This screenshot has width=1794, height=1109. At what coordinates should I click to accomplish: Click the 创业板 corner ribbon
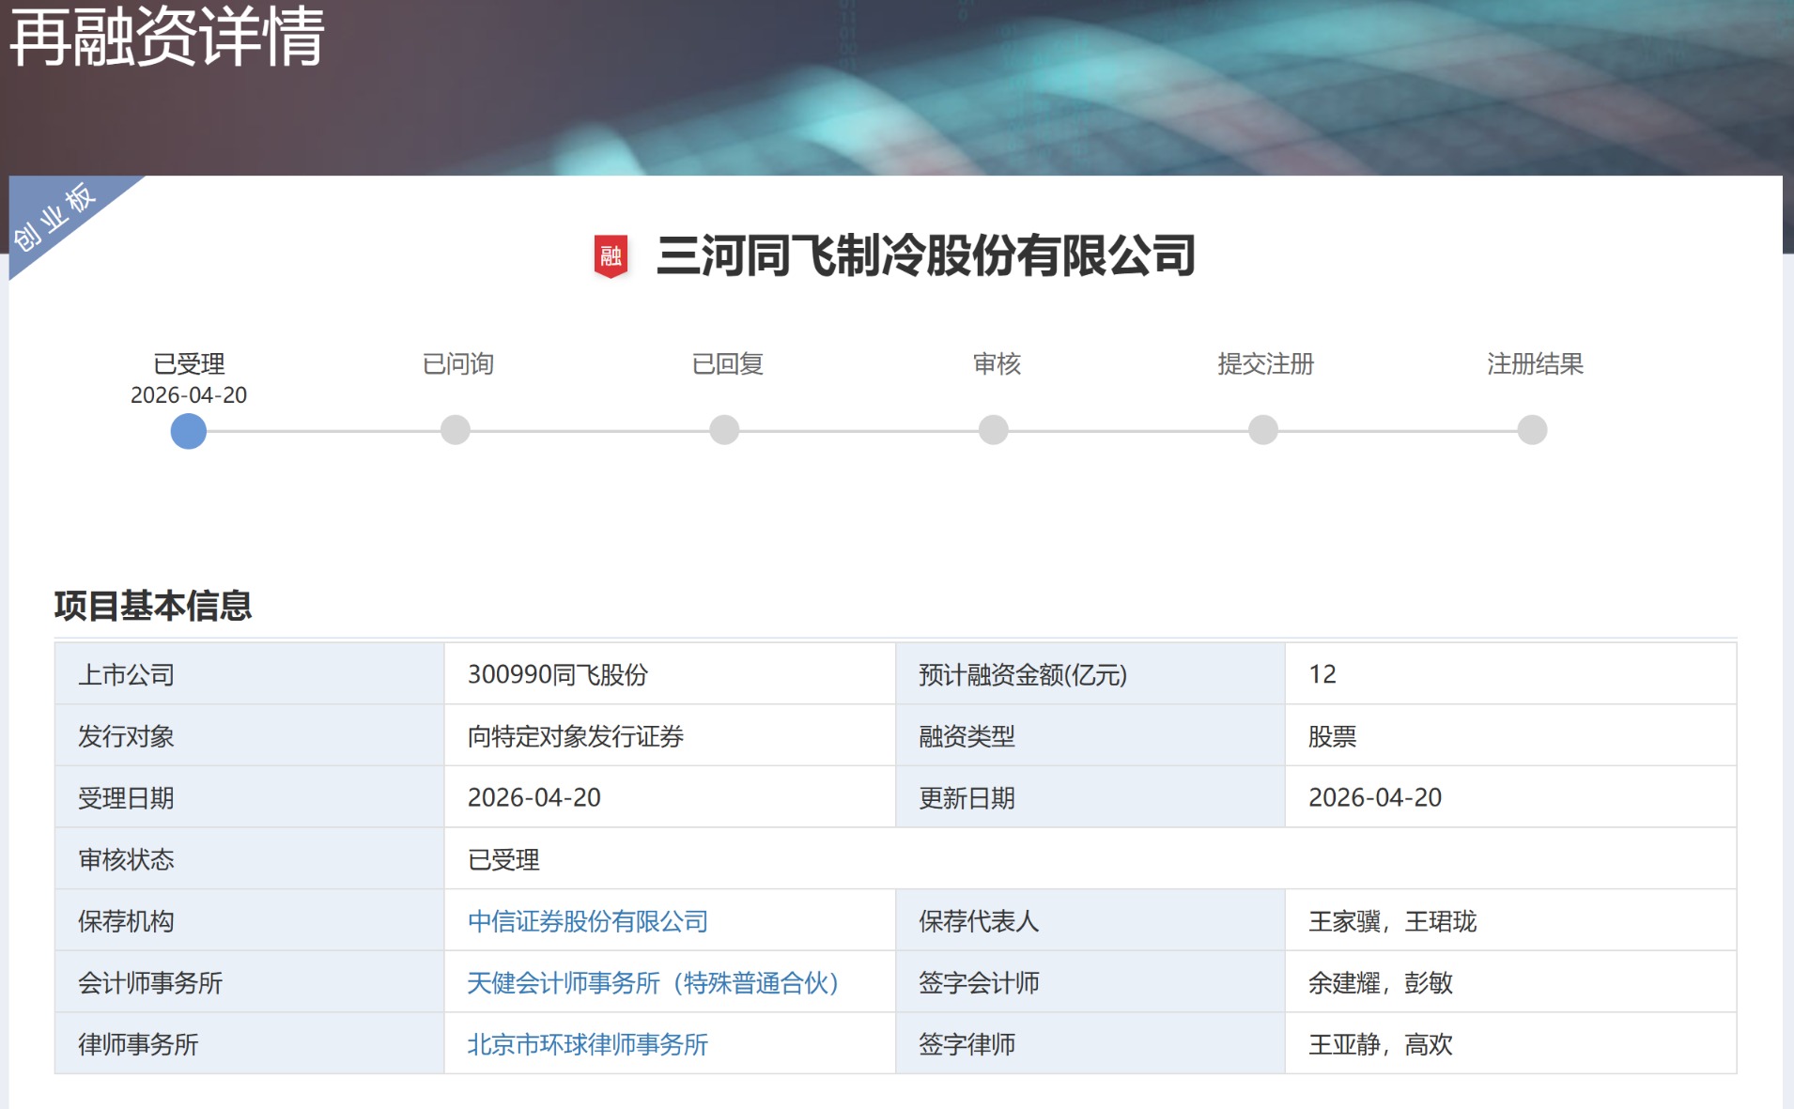56,217
